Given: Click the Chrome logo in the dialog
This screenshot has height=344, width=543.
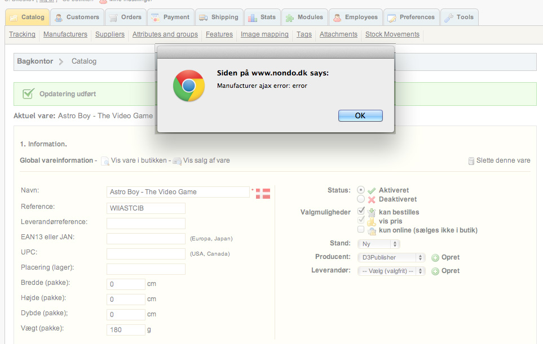Looking at the screenshot, I should (x=189, y=86).
